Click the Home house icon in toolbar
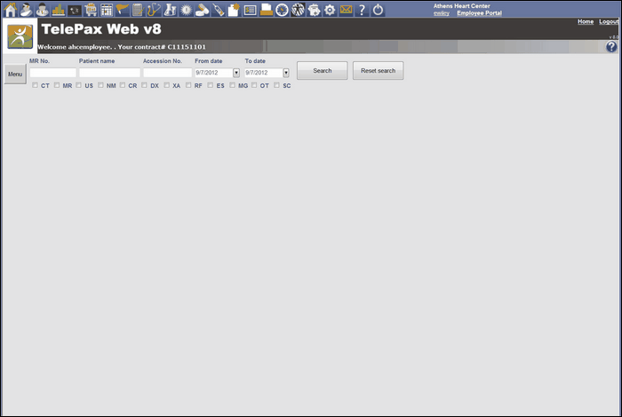 (x=11, y=10)
